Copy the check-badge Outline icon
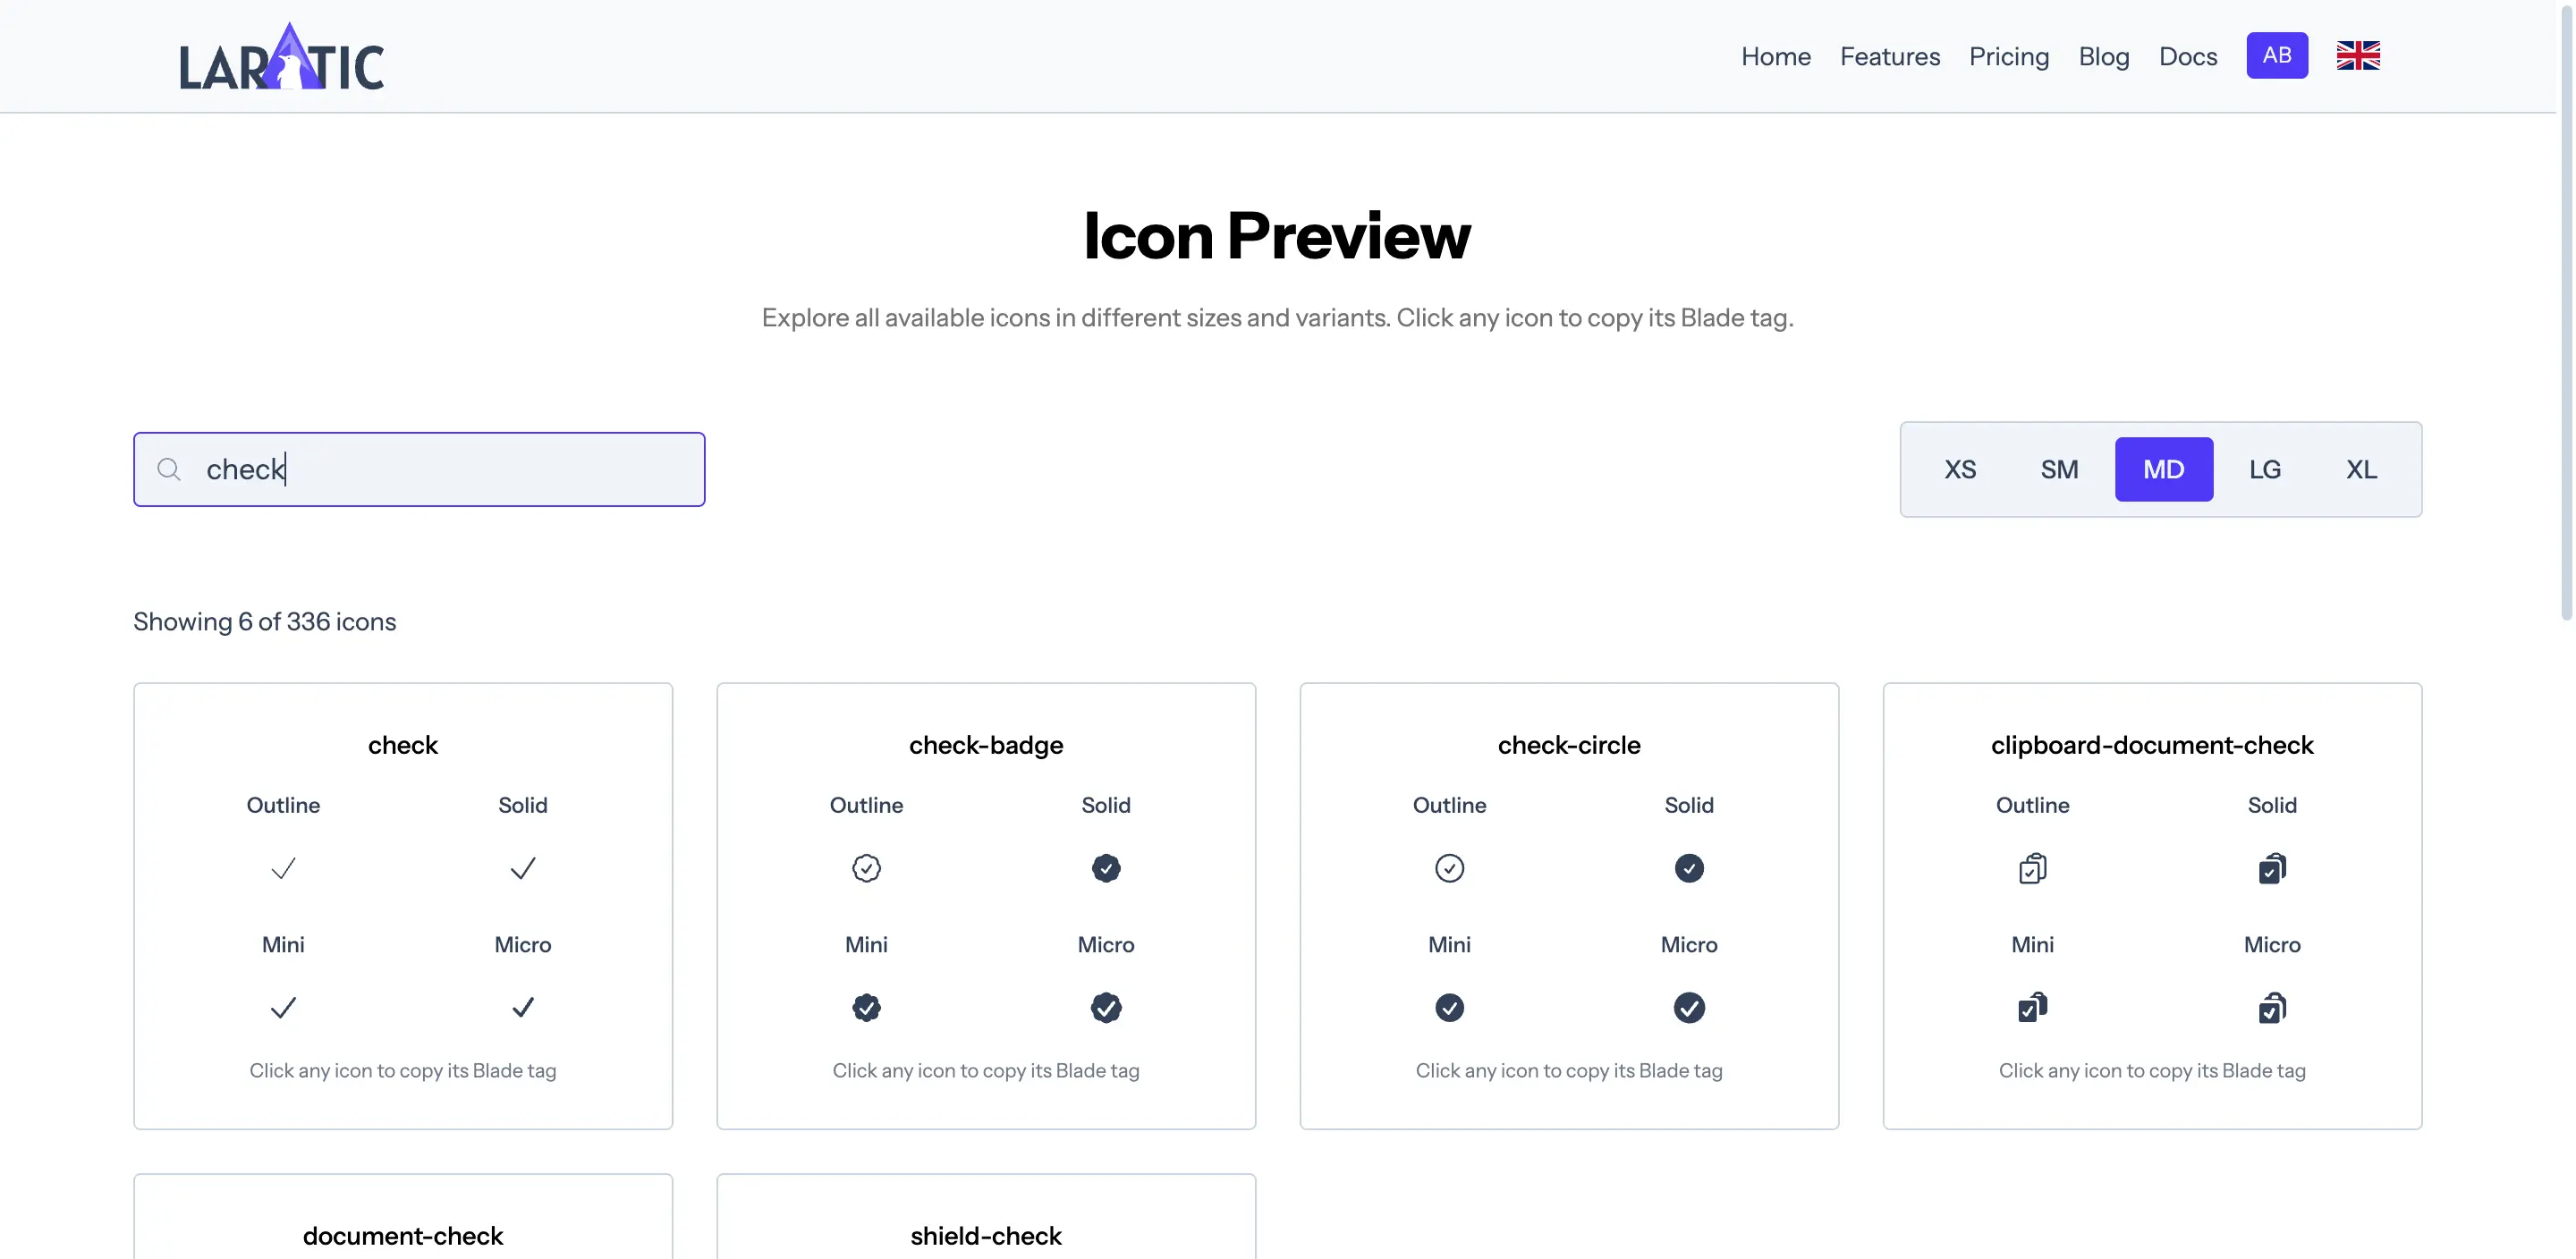Viewport: 2576px width, 1259px height. point(866,868)
